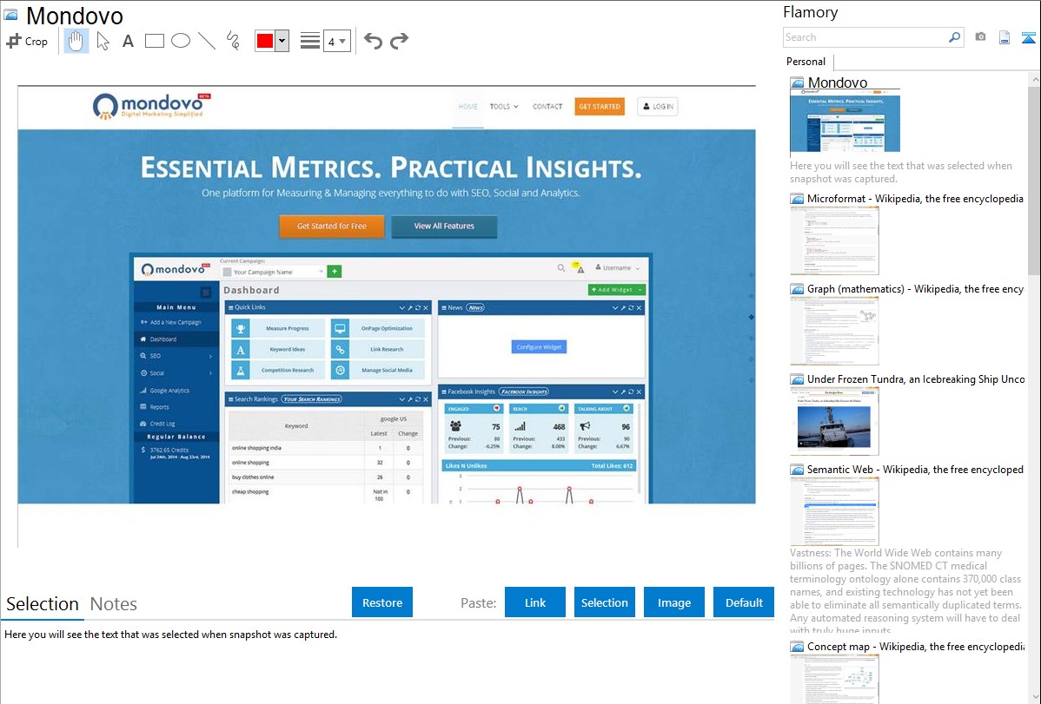Image resolution: width=1041 pixels, height=704 pixels.
Task: Click the alert warning icon in dashboard
Action: [579, 267]
